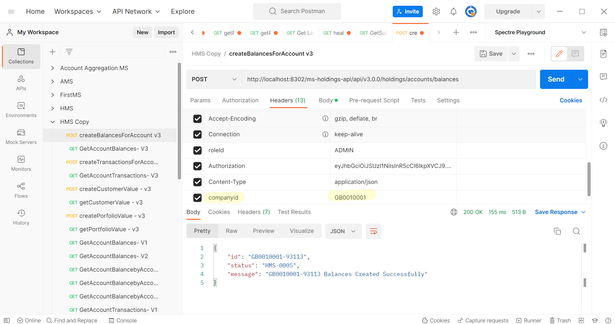Copy the response body with copy icon

coord(557,231)
